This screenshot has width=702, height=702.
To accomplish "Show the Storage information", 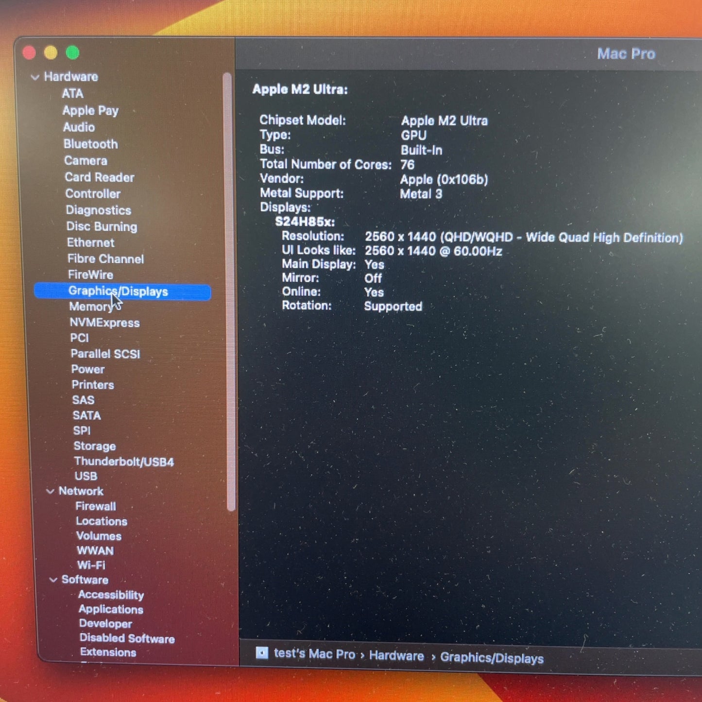I will 95,446.
